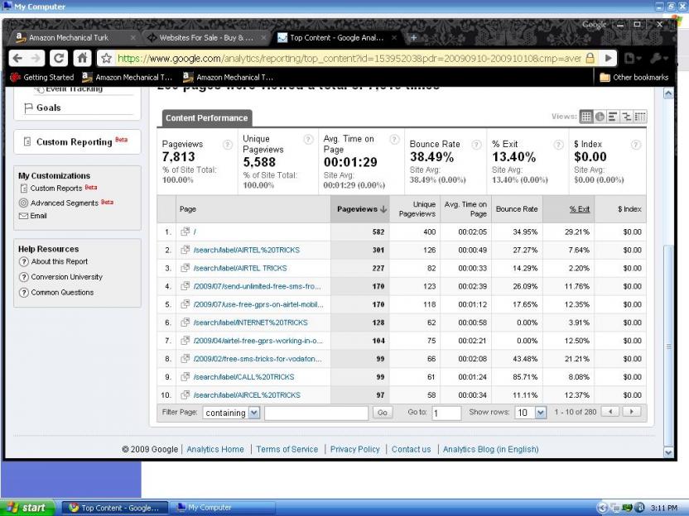The image size is (689, 516).
Task: Open the Bounce Rate help icon
Action: tap(476, 144)
